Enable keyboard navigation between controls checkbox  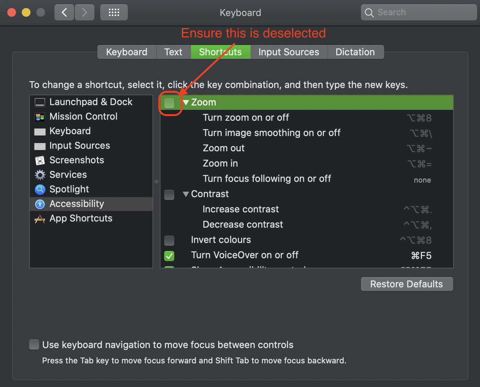pyautogui.click(x=34, y=344)
